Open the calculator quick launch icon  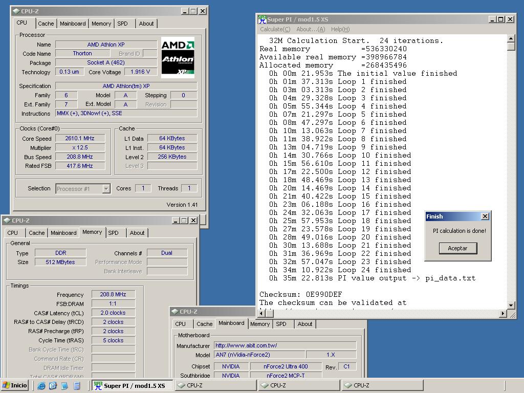pyautogui.click(x=77, y=386)
